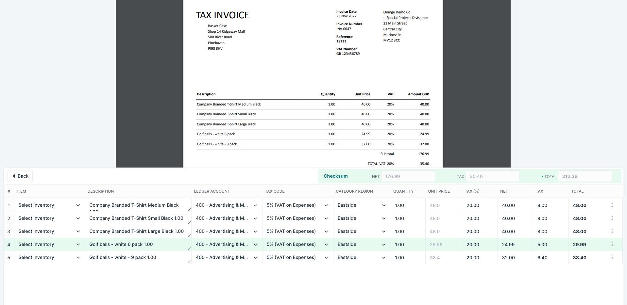Click the net field showing 24.99

pyautogui.click(x=515, y=244)
